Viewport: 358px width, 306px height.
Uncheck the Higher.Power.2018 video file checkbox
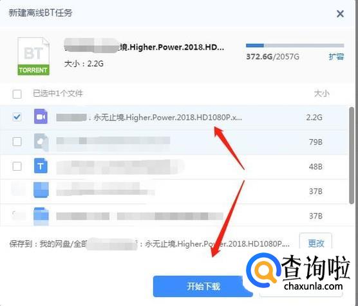pos(17,117)
